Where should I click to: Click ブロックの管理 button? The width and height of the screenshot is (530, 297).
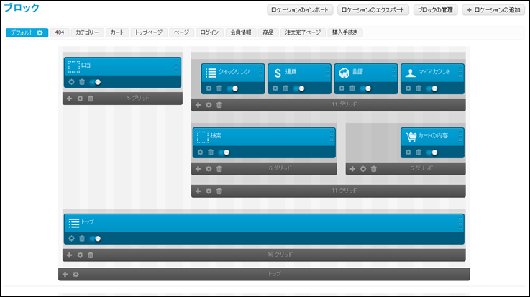(x=437, y=10)
